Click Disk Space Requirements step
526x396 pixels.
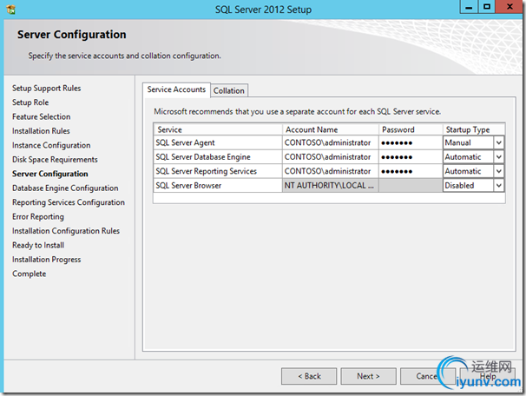tap(55, 160)
